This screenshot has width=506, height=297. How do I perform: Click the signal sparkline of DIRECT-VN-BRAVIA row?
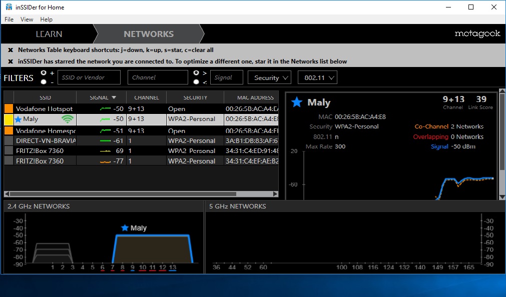click(105, 141)
